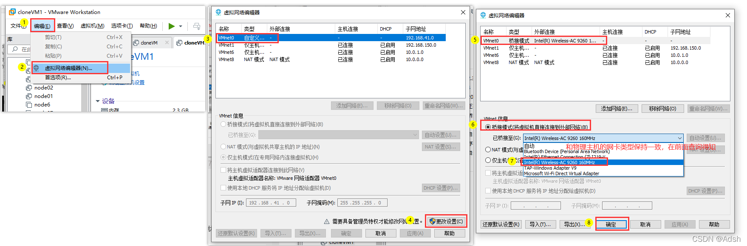
Task: Switch to the cloneVM tab
Action: tap(151, 43)
